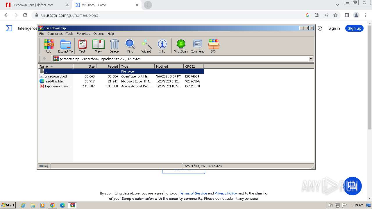Show archive Info icon

[162, 46]
